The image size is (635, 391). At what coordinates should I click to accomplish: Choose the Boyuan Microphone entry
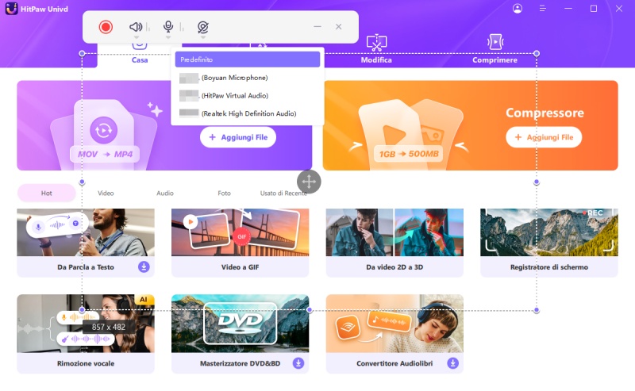click(248, 78)
